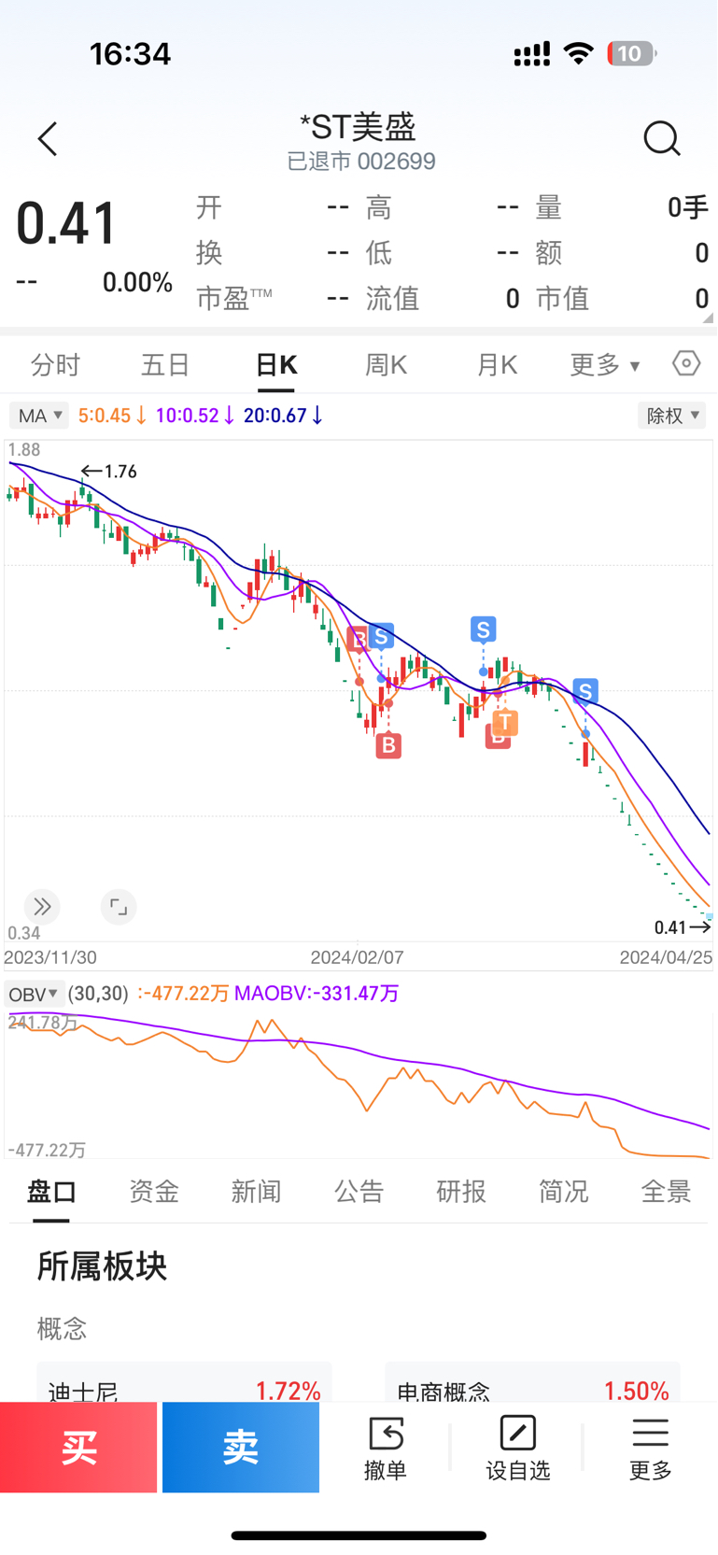
Task: Tap the *ST美盛 stock title
Action: point(359,126)
